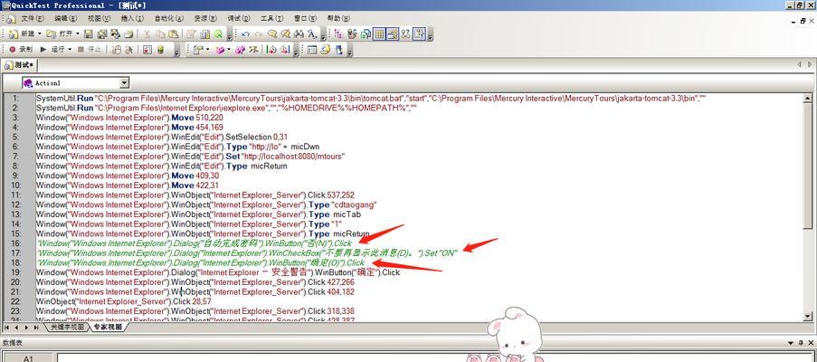Viewport: 817px width, 362px height.
Task: Select the 测试* document tab
Action: pyautogui.click(x=20, y=65)
